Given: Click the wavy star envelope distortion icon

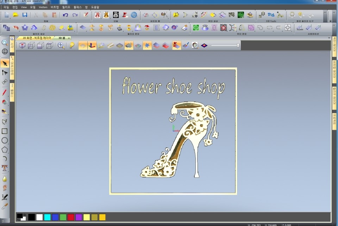Looking at the screenshot, I should point(223,27).
